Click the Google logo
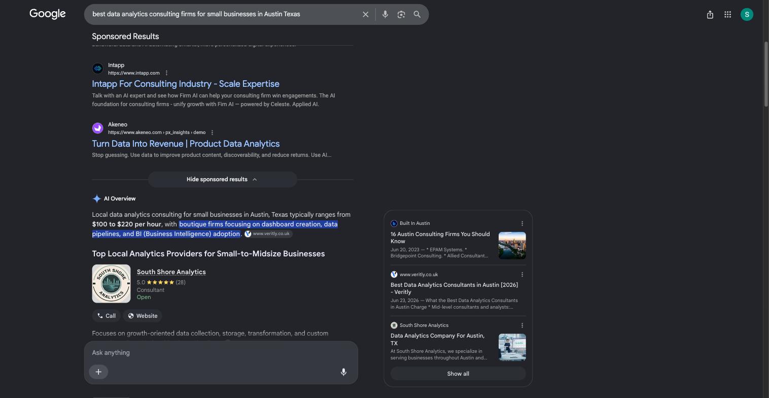The height and width of the screenshot is (398, 769). 48,14
